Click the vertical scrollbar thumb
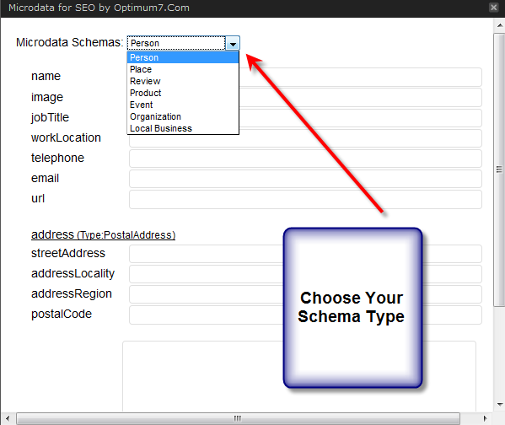505x425 pixels. (x=500, y=169)
